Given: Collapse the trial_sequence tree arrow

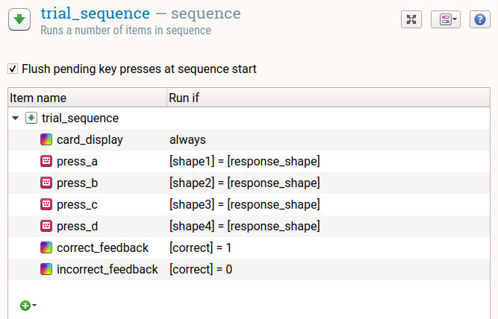Looking at the screenshot, I should (x=15, y=119).
